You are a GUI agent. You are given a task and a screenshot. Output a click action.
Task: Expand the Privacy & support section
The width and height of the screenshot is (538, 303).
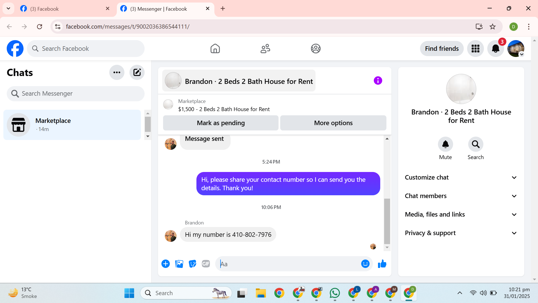[x=461, y=233]
